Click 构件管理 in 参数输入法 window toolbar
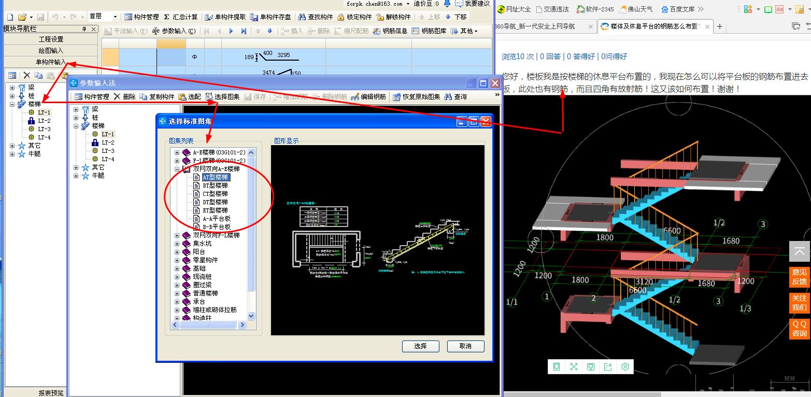Screen dimensions: 811x397 click(x=92, y=97)
